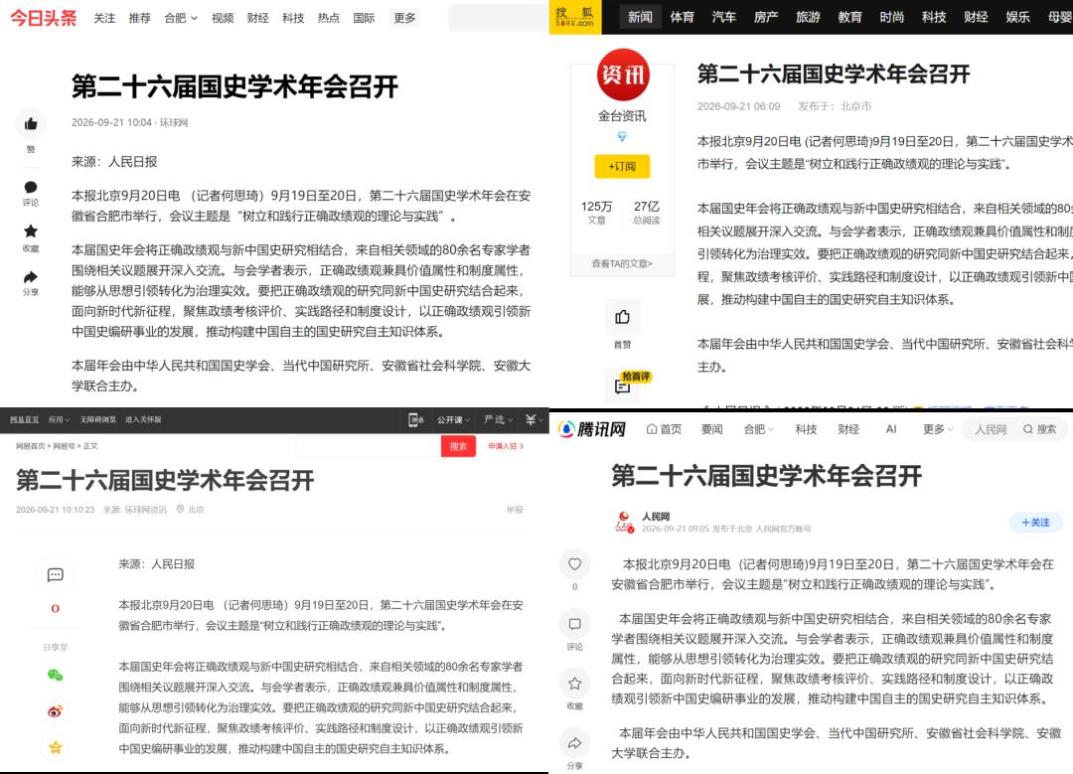
Task: Expand the NetEase 应用 dropdown
Action: click(x=59, y=419)
